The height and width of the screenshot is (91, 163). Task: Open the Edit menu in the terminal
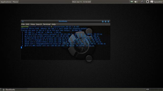point(28,24)
